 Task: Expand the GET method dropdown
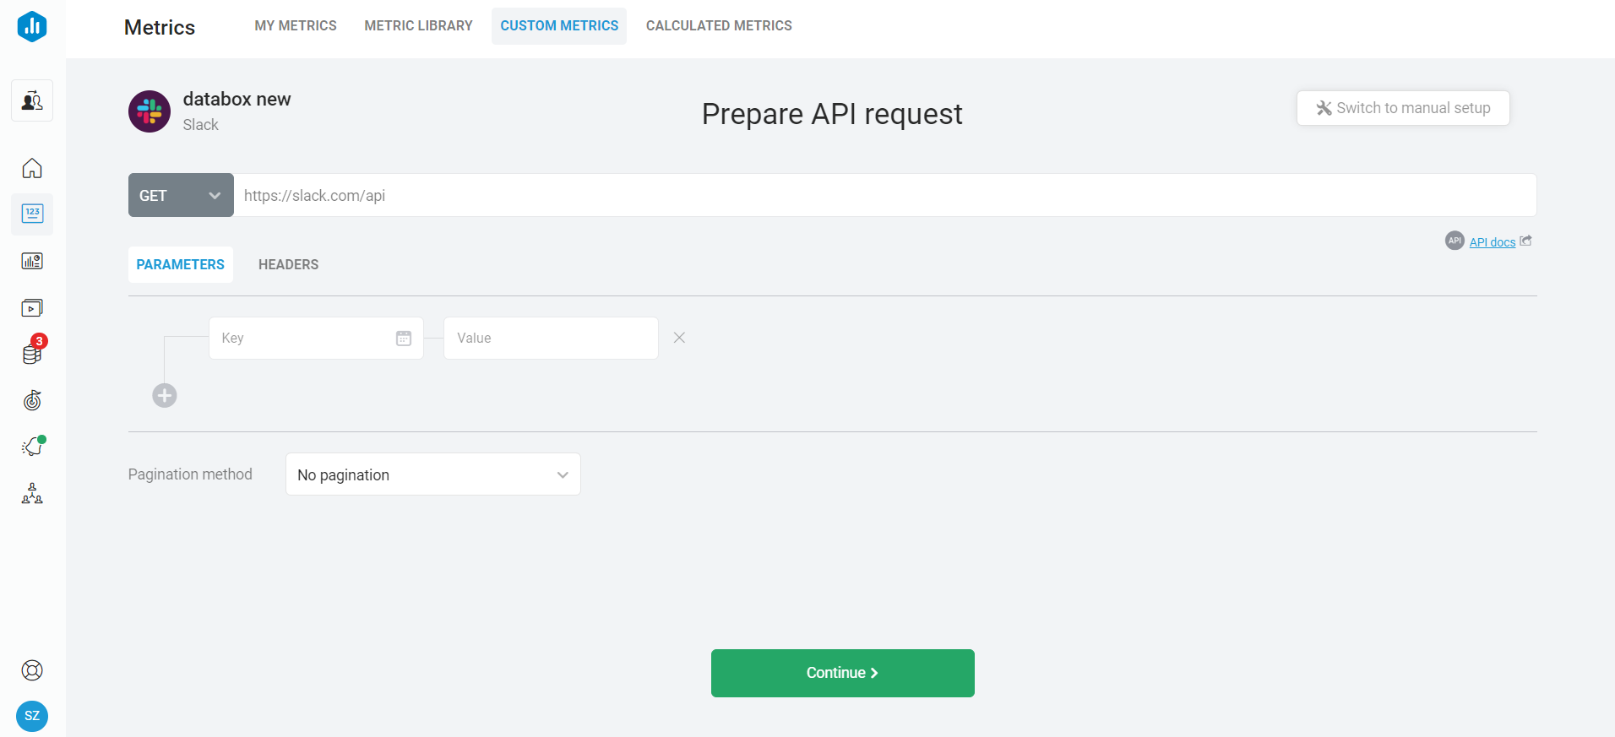pos(181,195)
